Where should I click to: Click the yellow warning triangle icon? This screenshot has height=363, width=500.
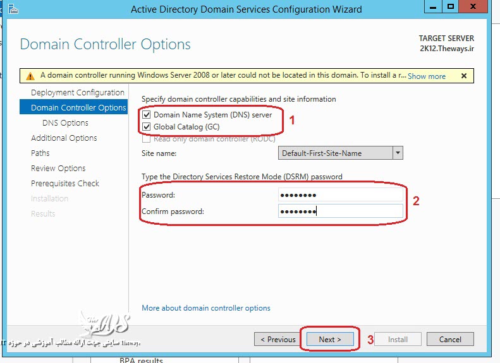tap(30, 76)
